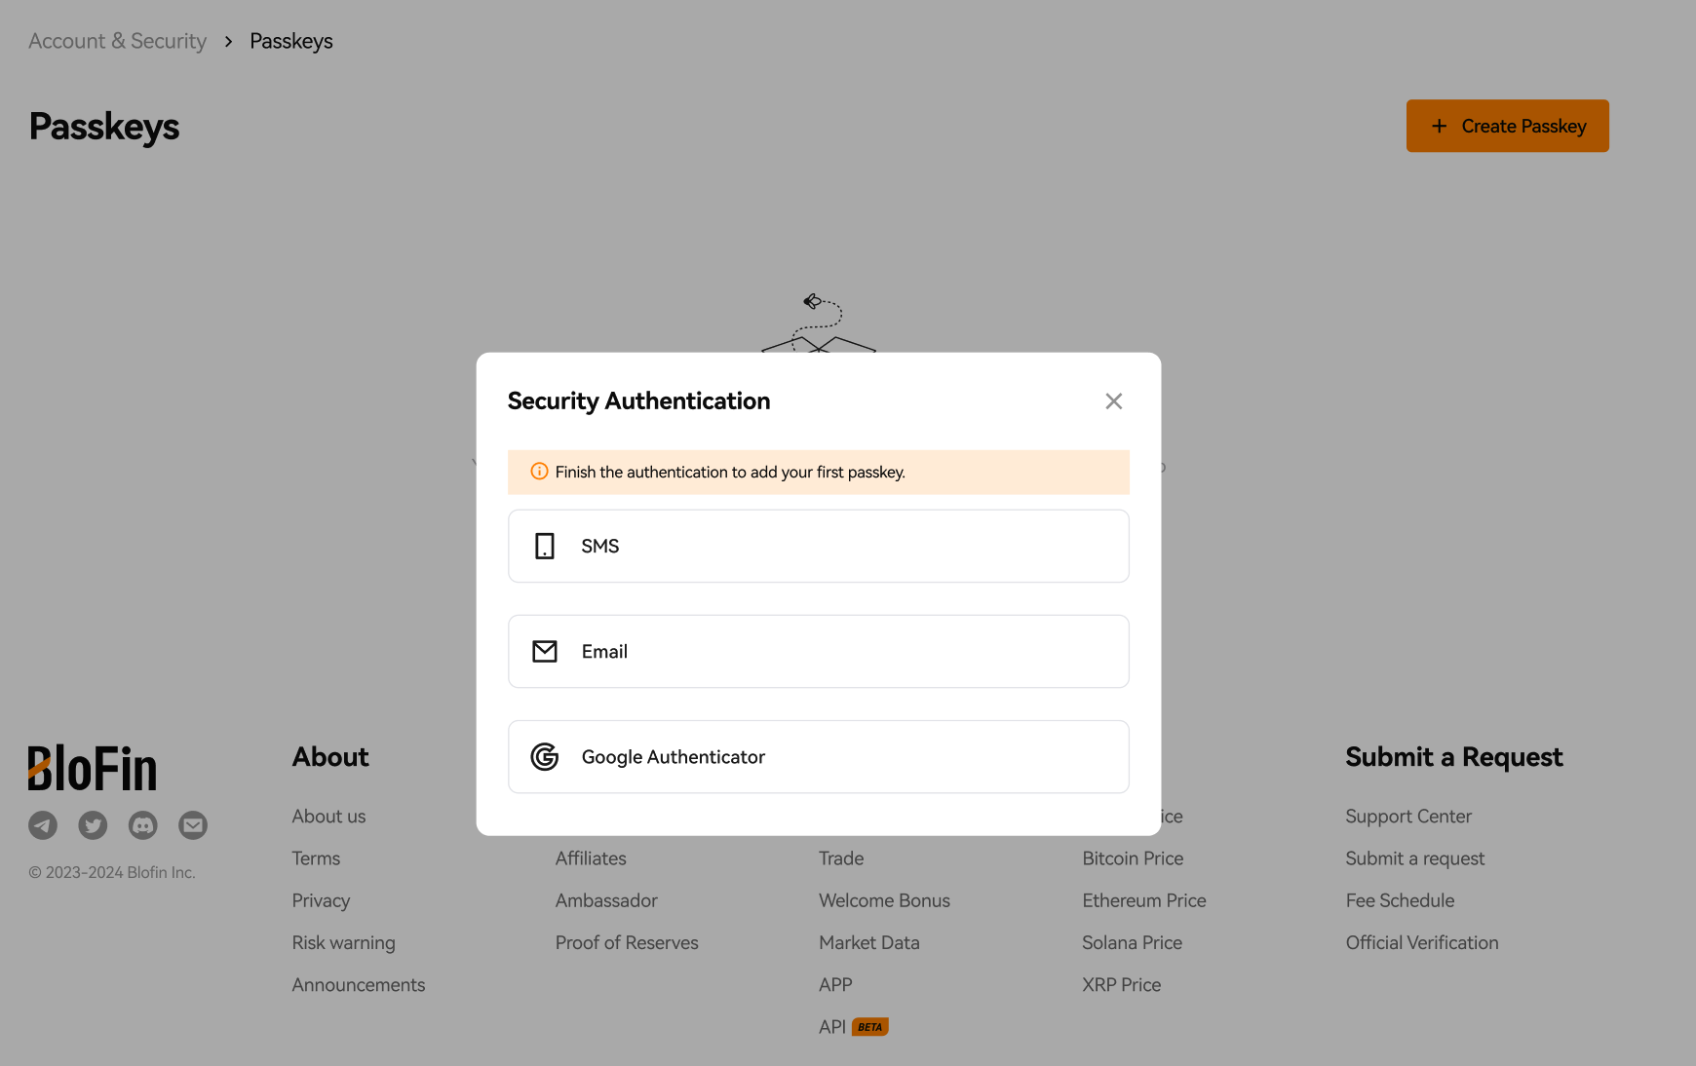1696x1066 pixels.
Task: Click the Google Authenticator logo icon
Action: pyautogui.click(x=545, y=757)
